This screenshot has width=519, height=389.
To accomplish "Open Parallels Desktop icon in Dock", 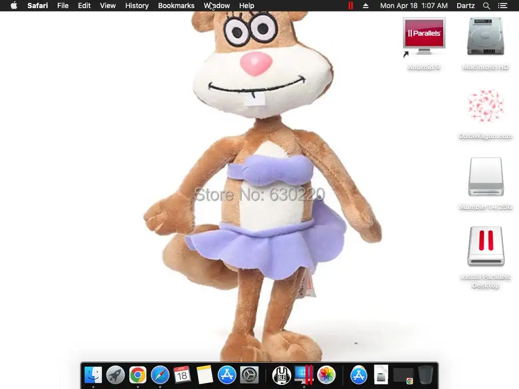I will [x=304, y=375].
